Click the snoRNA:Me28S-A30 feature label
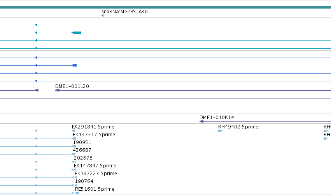This screenshot has width=331, height=195. pos(124,12)
